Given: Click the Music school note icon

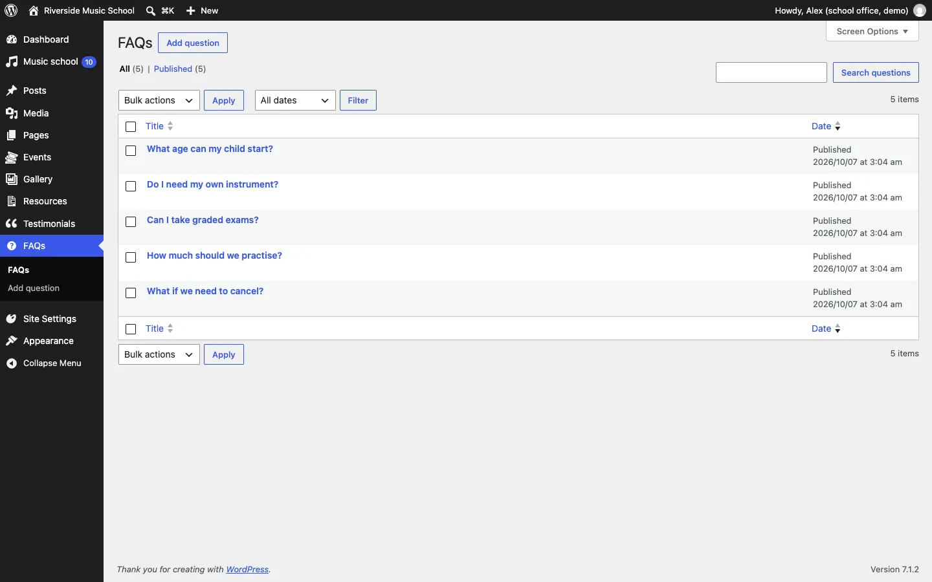Looking at the screenshot, I should click(x=12, y=62).
